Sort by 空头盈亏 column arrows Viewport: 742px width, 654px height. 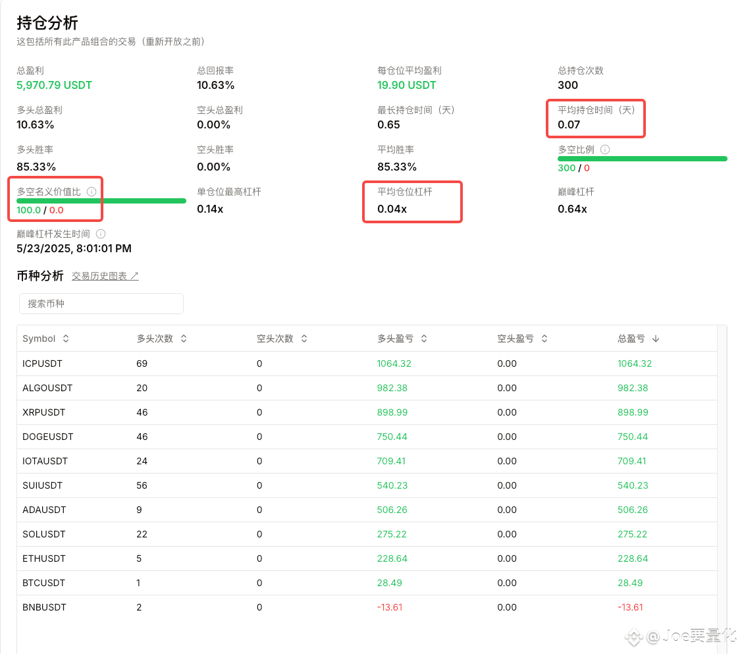click(544, 339)
